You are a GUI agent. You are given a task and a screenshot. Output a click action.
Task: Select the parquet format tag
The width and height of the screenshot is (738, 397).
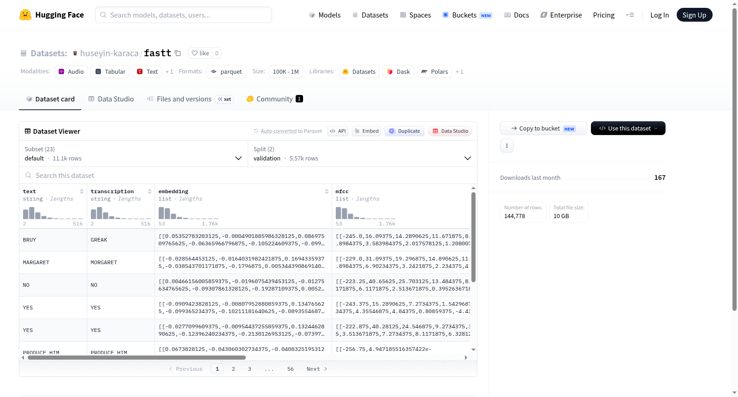226,71
